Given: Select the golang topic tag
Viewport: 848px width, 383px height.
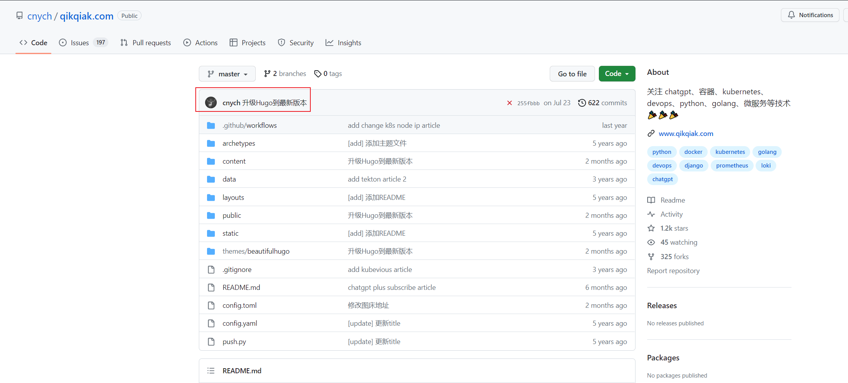Looking at the screenshot, I should [767, 152].
